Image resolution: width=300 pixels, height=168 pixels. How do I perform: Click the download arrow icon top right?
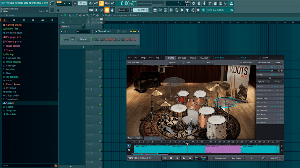pyautogui.click(x=231, y=3)
